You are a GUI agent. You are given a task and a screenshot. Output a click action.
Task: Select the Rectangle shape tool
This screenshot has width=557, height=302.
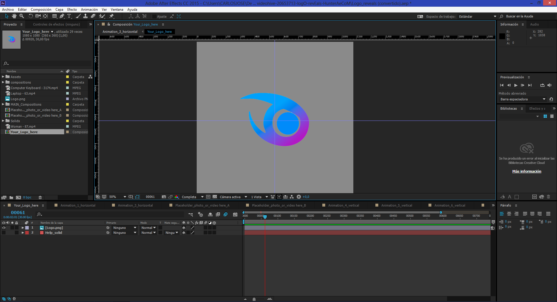click(55, 16)
